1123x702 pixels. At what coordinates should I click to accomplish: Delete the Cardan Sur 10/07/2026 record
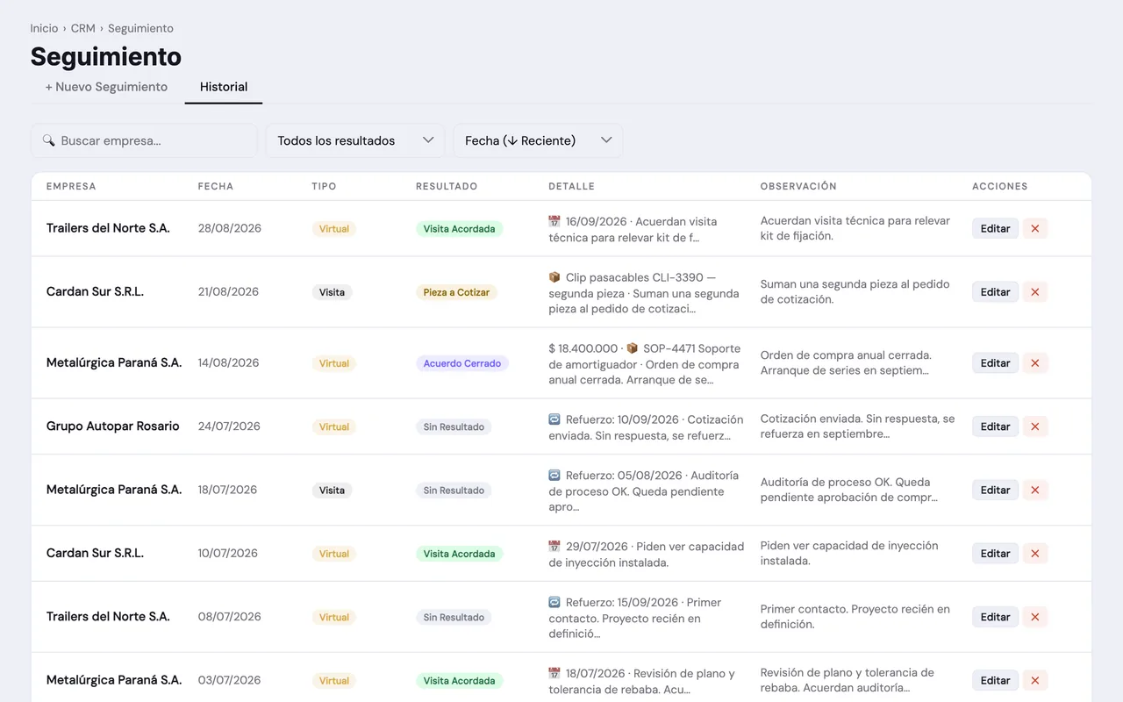tap(1035, 554)
